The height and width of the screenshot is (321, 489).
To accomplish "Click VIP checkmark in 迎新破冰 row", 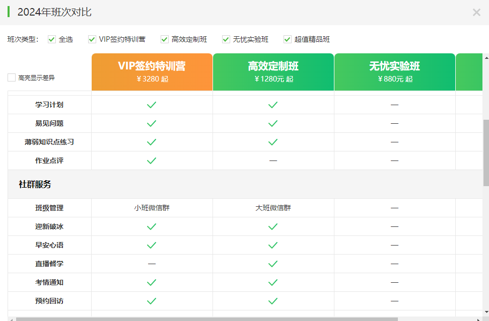I will click(x=152, y=226).
